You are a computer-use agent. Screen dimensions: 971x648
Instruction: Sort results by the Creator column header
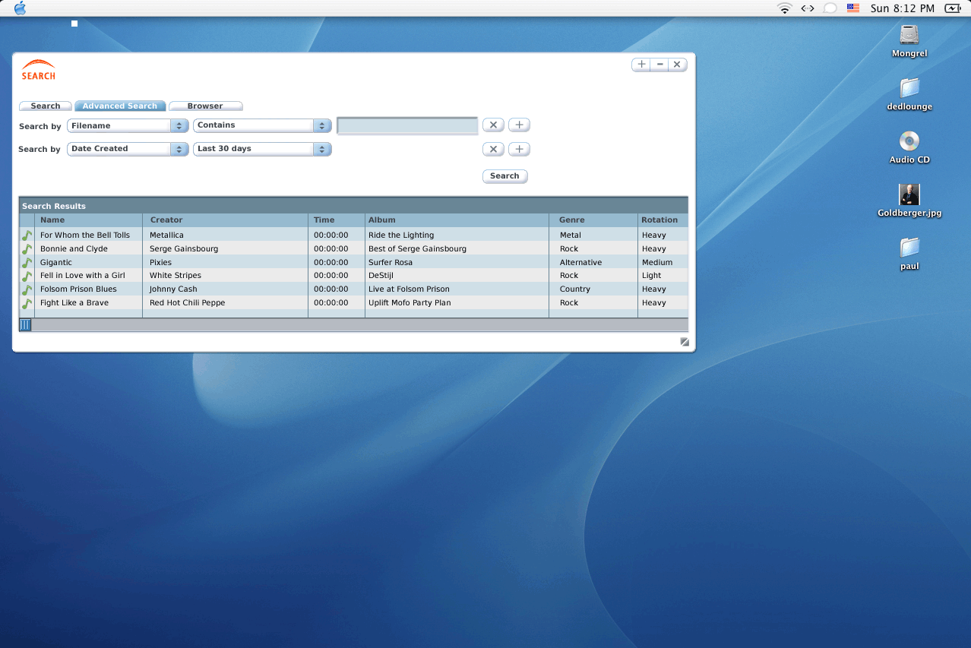coord(226,220)
